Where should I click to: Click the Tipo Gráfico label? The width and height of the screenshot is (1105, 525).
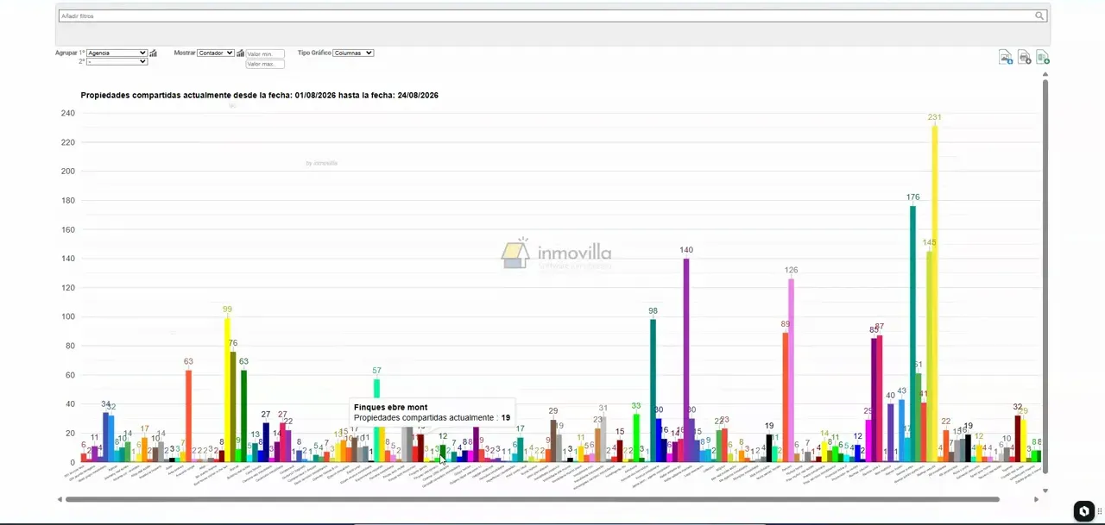[314, 53]
